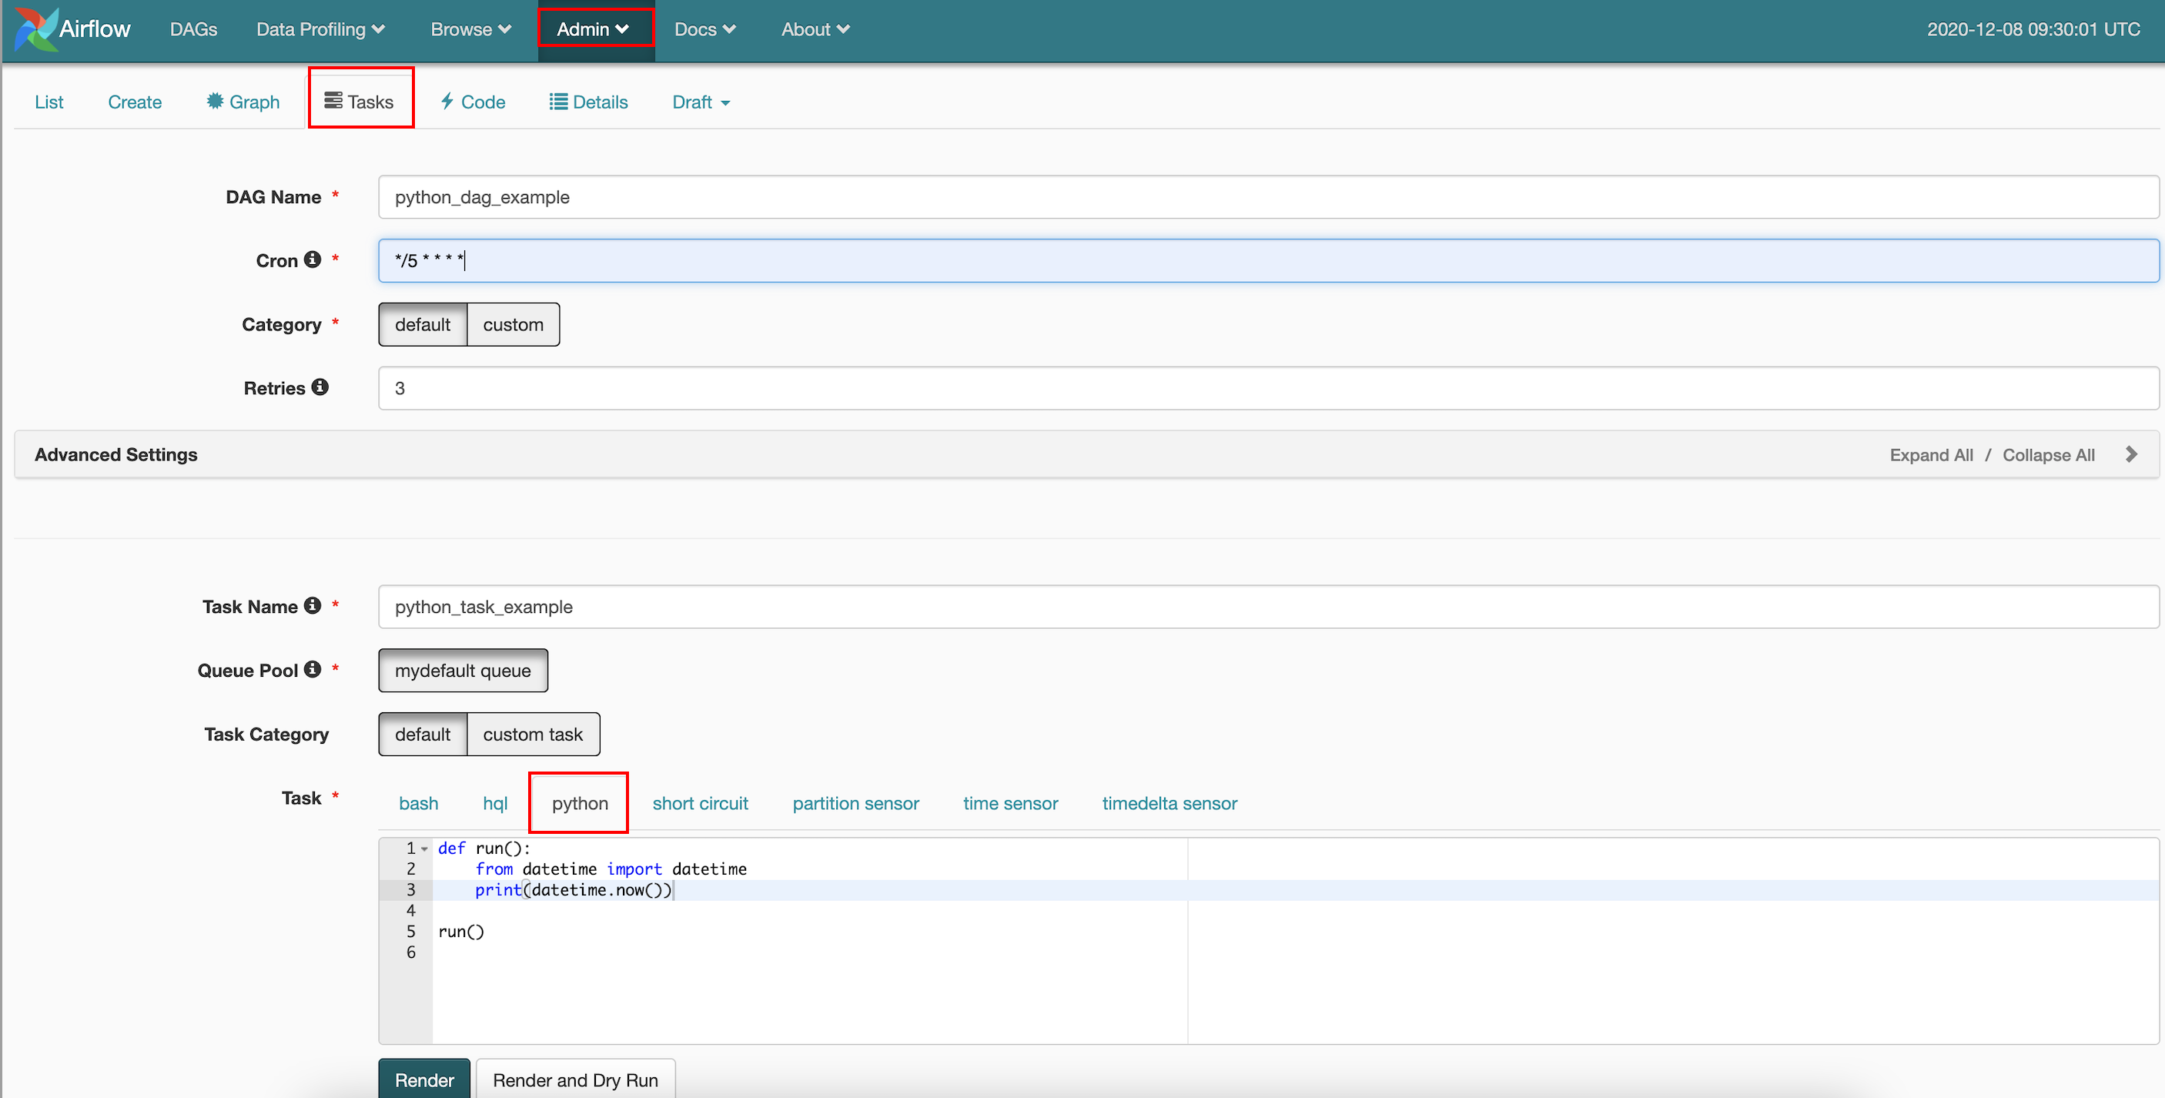
Task: Expand the Draft dropdown
Action: (700, 102)
